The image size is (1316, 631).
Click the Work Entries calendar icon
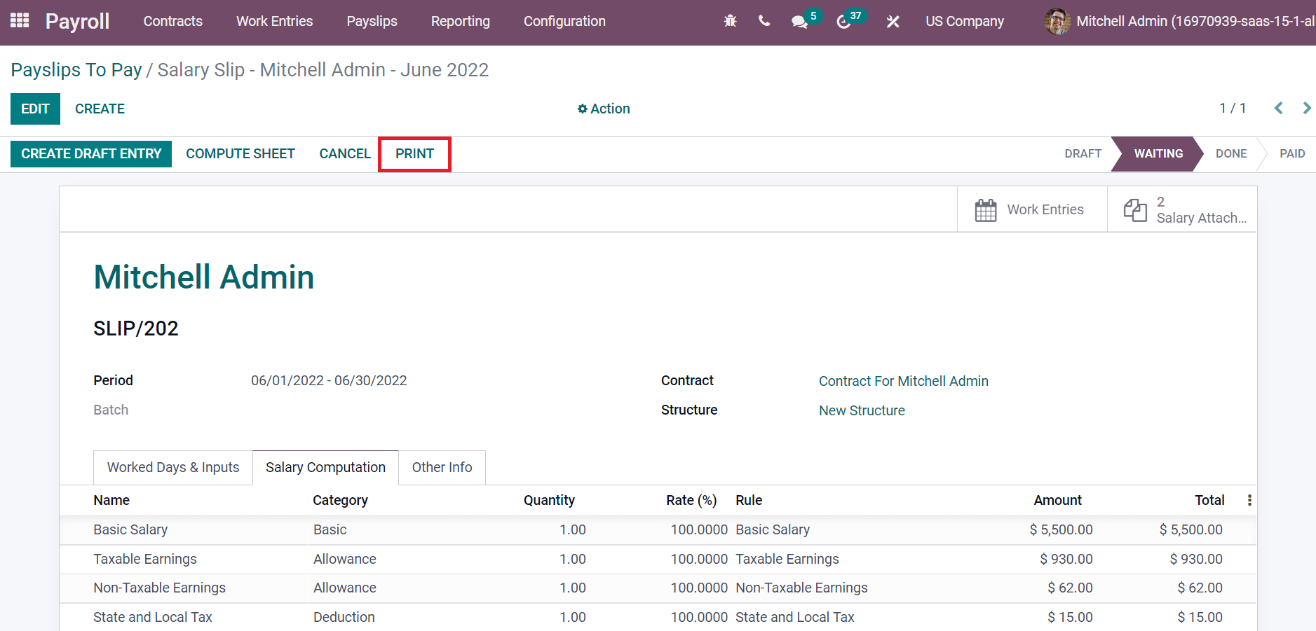coord(985,209)
